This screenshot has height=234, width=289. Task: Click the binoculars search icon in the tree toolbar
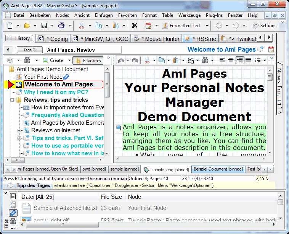click(x=27, y=60)
